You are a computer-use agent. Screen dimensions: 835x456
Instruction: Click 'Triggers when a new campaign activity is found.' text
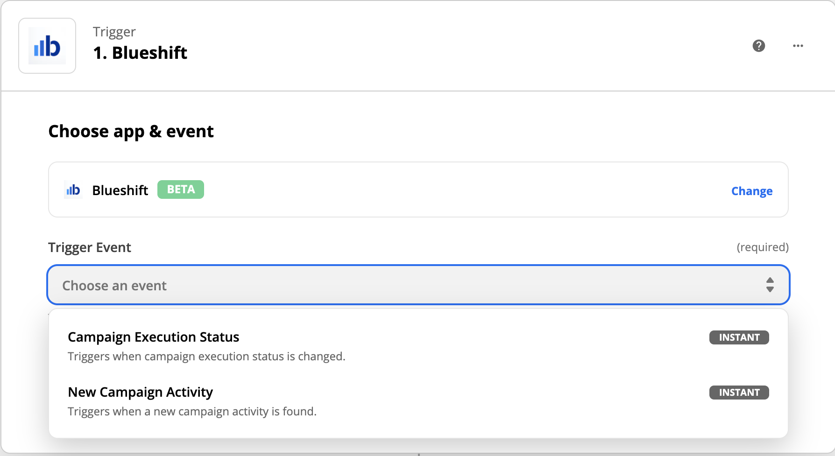click(x=192, y=412)
